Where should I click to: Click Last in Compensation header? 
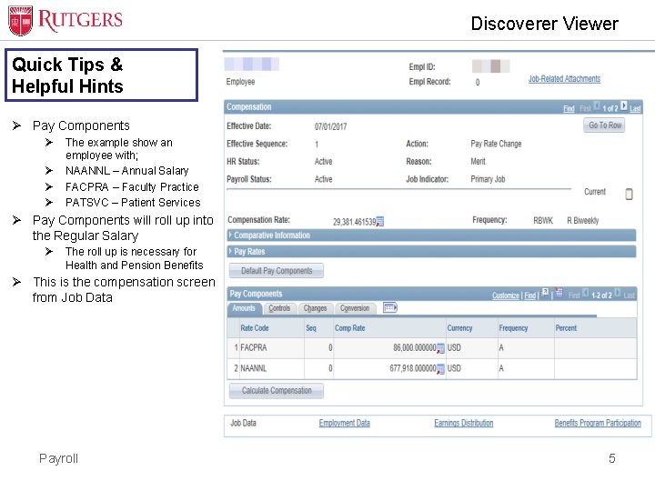coord(635,108)
